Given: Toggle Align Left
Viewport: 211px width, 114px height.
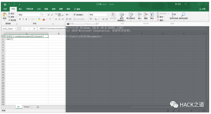Looking at the screenshot, I should [56, 19].
